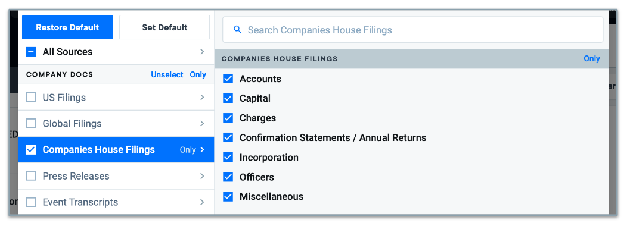Screen dimensions: 627x226
Task: Check the US Filings checkbox
Action: tap(31, 98)
